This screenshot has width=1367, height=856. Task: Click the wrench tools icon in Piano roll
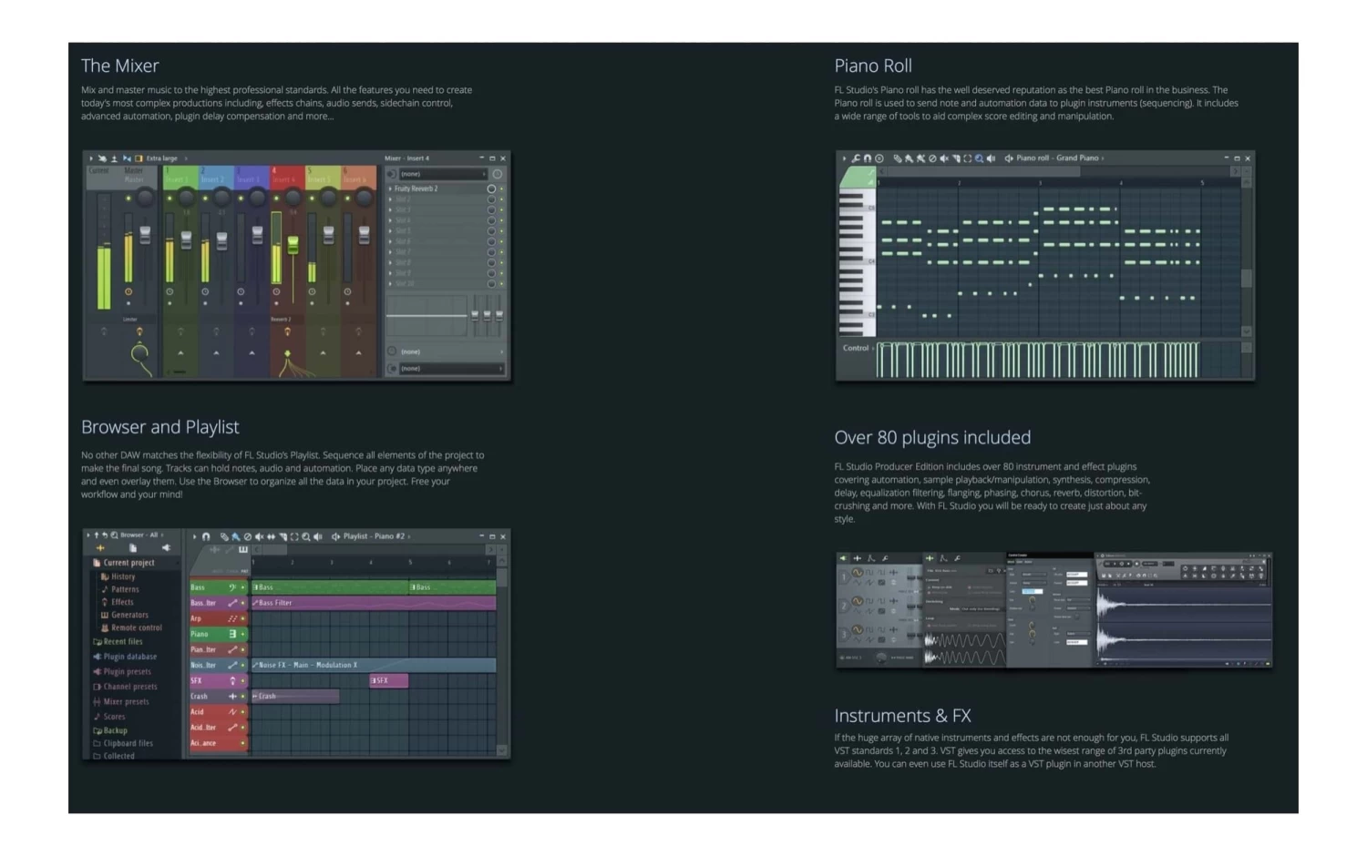coord(856,158)
